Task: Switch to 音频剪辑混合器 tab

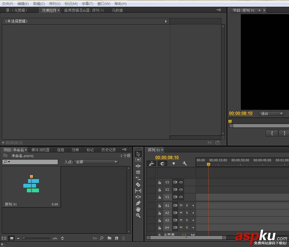Action: [84, 10]
